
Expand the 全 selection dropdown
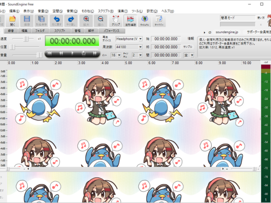192,55
